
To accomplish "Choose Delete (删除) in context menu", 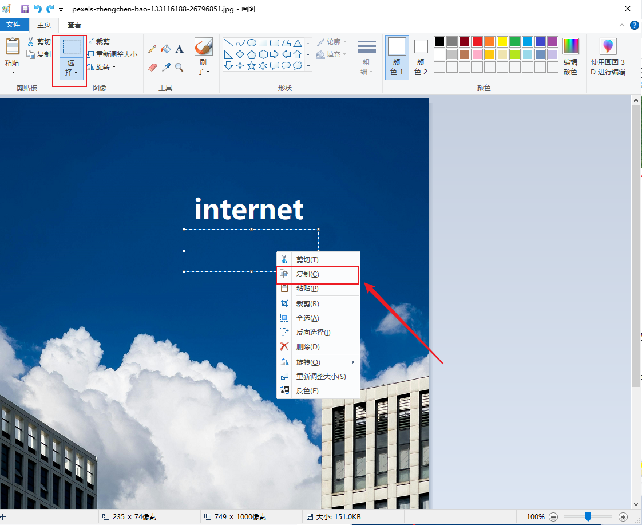I will click(318, 347).
